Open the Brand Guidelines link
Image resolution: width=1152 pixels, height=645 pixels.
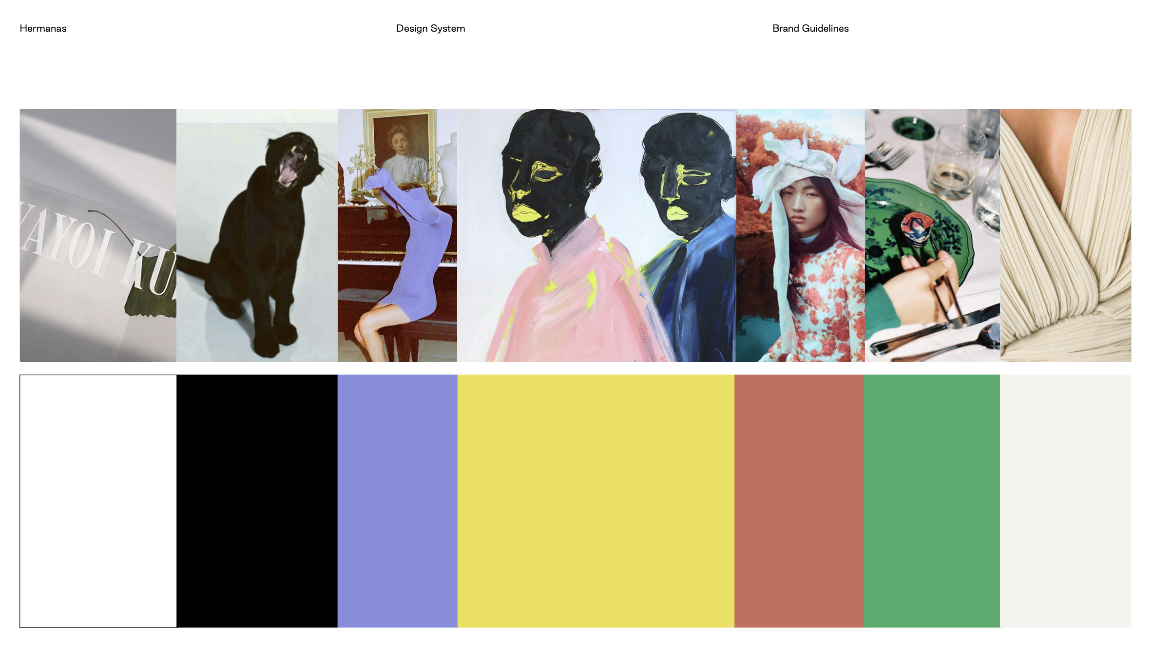pyautogui.click(x=810, y=28)
